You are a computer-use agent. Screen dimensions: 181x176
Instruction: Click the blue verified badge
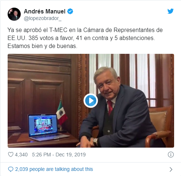tap(70, 11)
